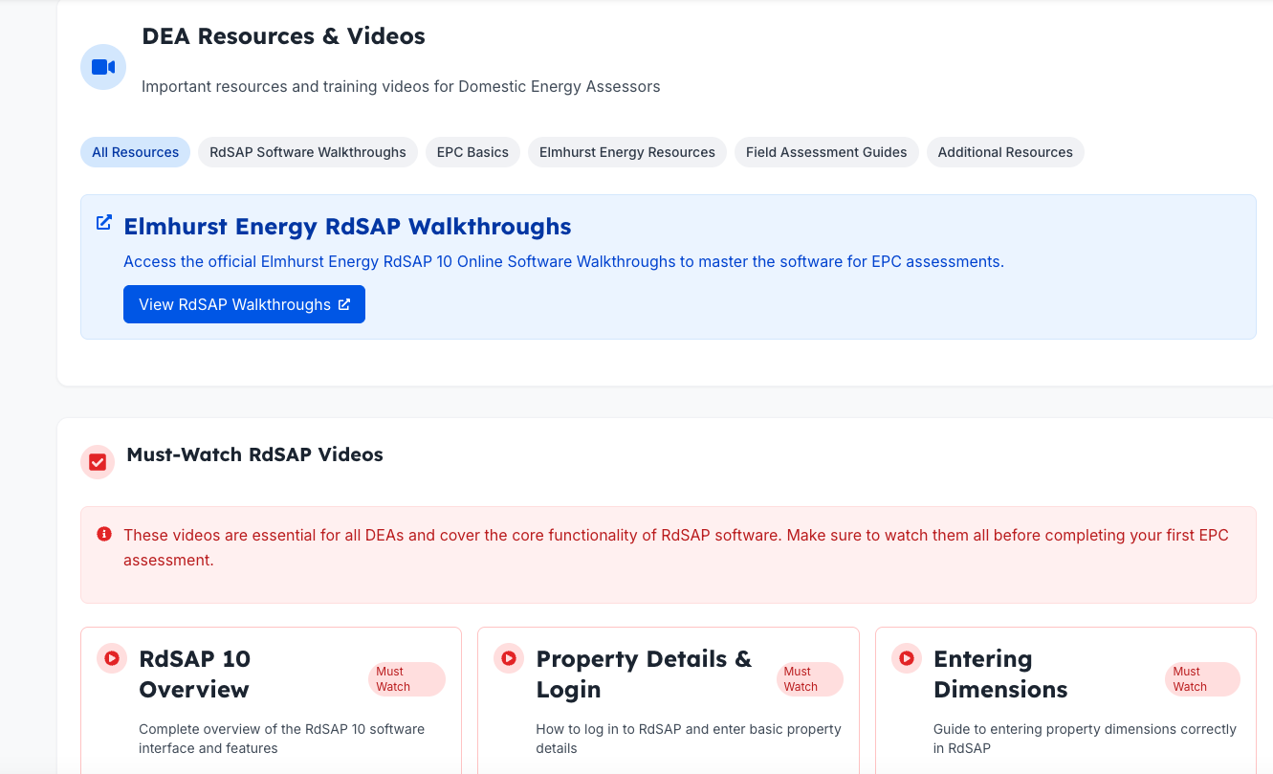This screenshot has width=1273, height=774.
Task: Switch to the Additional Resources tab
Action: point(1005,152)
